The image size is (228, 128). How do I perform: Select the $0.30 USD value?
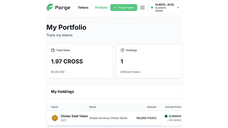(x=58, y=72)
